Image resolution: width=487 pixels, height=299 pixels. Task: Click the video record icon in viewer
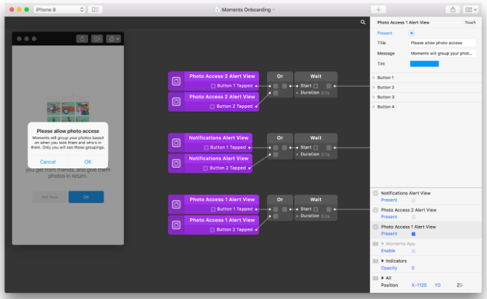coord(97,39)
